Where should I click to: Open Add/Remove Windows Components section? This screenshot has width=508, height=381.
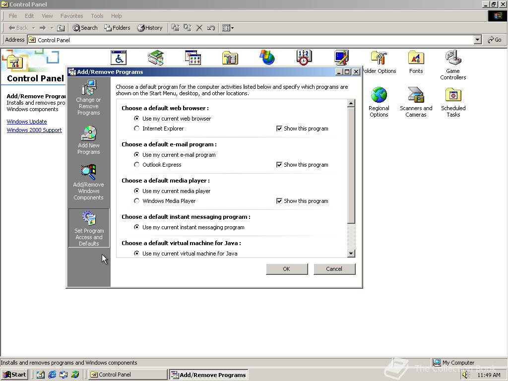coord(88,182)
